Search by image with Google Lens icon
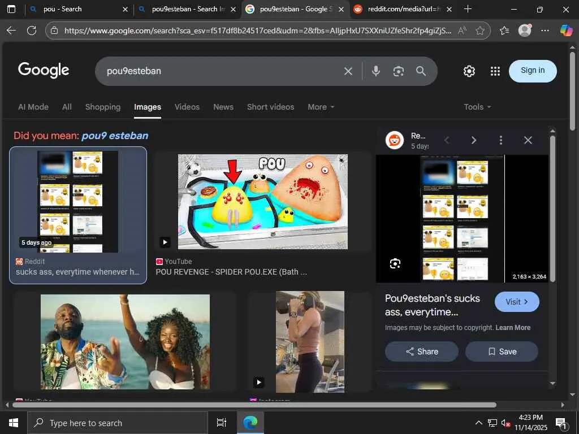Image resolution: width=579 pixels, height=434 pixels. (x=399, y=71)
